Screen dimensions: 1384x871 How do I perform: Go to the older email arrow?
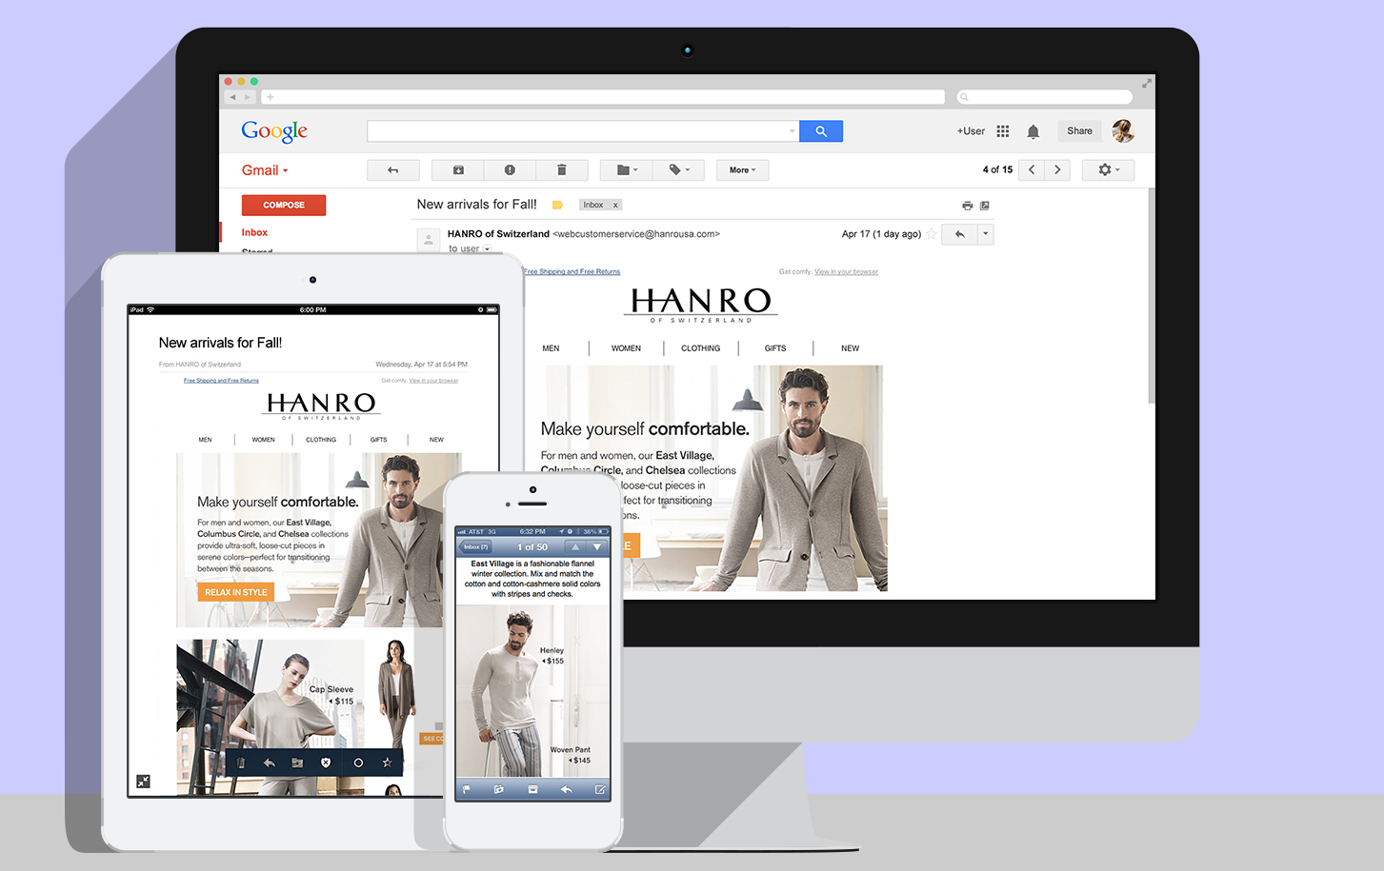point(1057,170)
